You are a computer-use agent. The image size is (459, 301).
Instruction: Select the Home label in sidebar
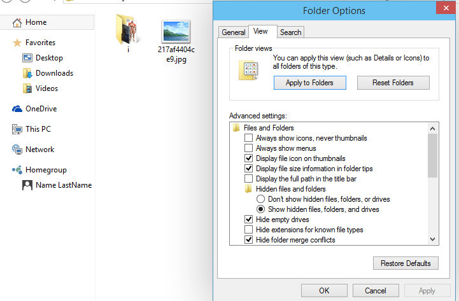tap(36, 22)
